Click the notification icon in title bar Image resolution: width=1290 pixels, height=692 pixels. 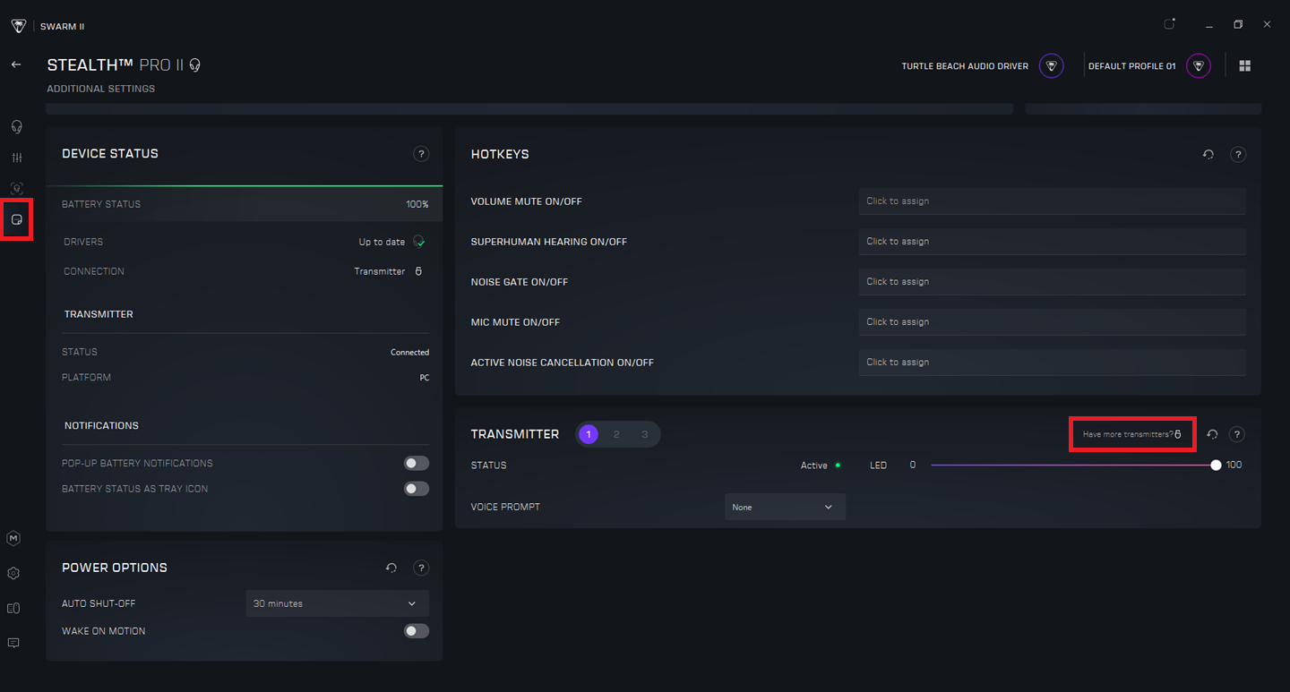pos(1169,24)
